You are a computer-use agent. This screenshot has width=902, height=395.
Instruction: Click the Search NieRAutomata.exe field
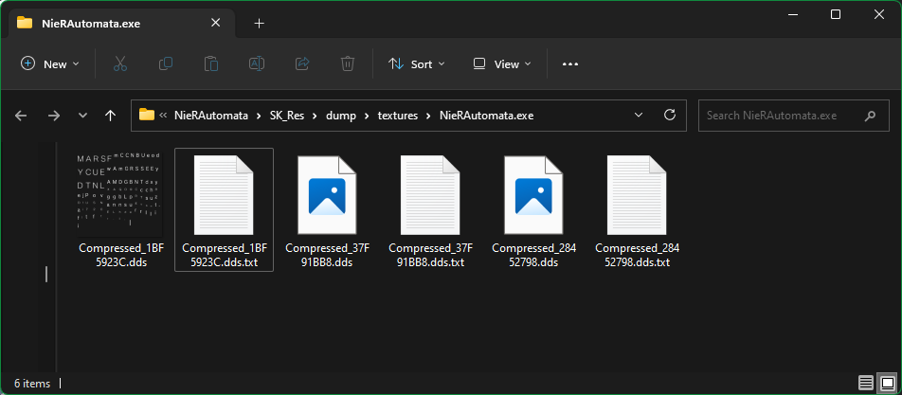click(782, 116)
